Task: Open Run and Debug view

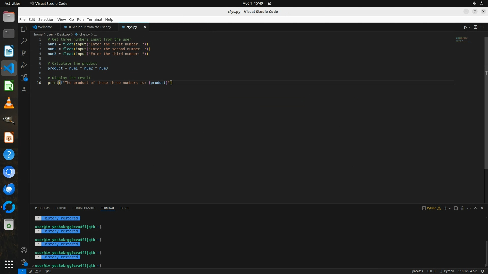Action: coord(24,65)
